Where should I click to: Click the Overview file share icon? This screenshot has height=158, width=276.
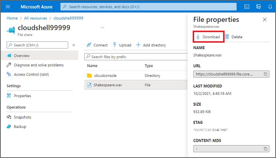coord(9,55)
